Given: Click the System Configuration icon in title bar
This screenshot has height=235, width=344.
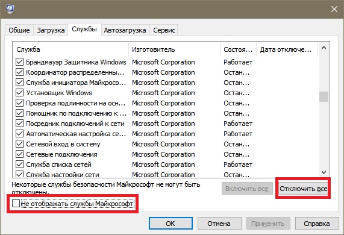Looking at the screenshot, I should (10, 9).
